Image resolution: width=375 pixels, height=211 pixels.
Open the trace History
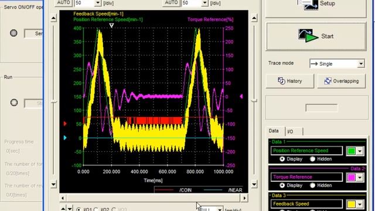coord(290,81)
